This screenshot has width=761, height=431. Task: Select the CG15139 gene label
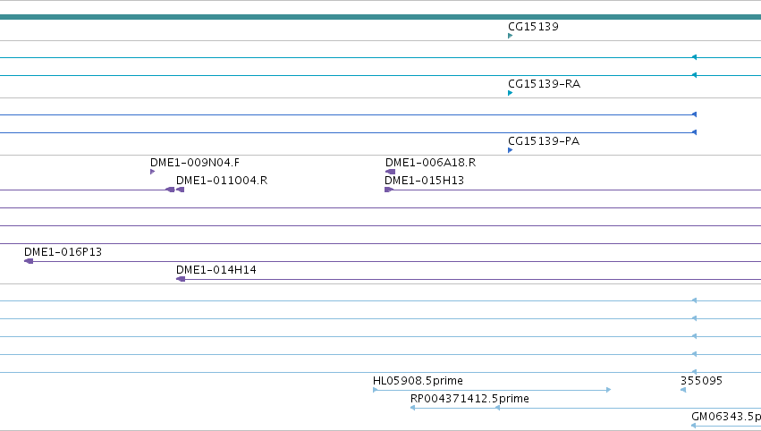(x=533, y=27)
